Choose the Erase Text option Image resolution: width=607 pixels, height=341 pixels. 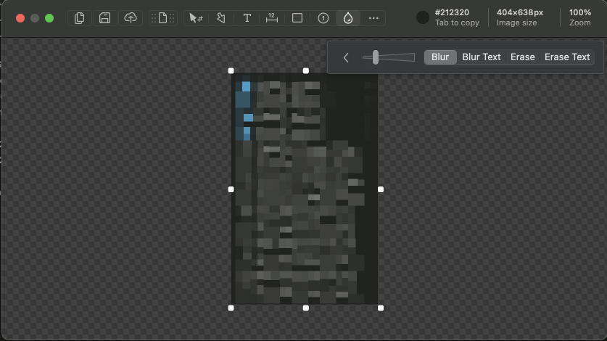[567, 57]
